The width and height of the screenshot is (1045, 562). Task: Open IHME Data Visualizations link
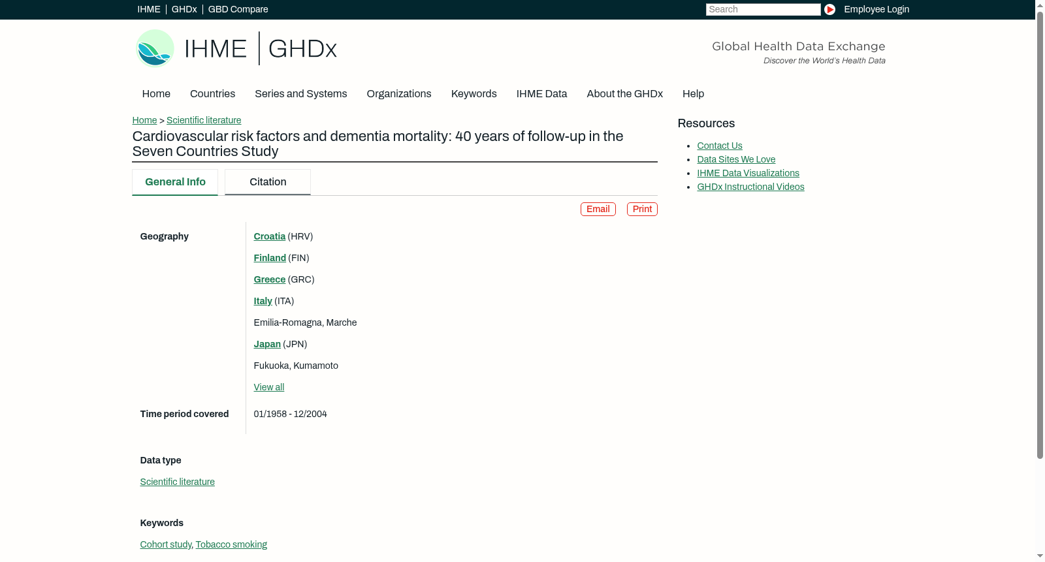pyautogui.click(x=748, y=173)
